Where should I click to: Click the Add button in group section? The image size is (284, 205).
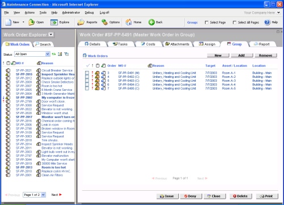[x=241, y=56]
